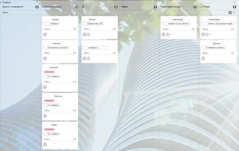Open the 'результаты СБ' task on Роман's card

pos(93,24)
